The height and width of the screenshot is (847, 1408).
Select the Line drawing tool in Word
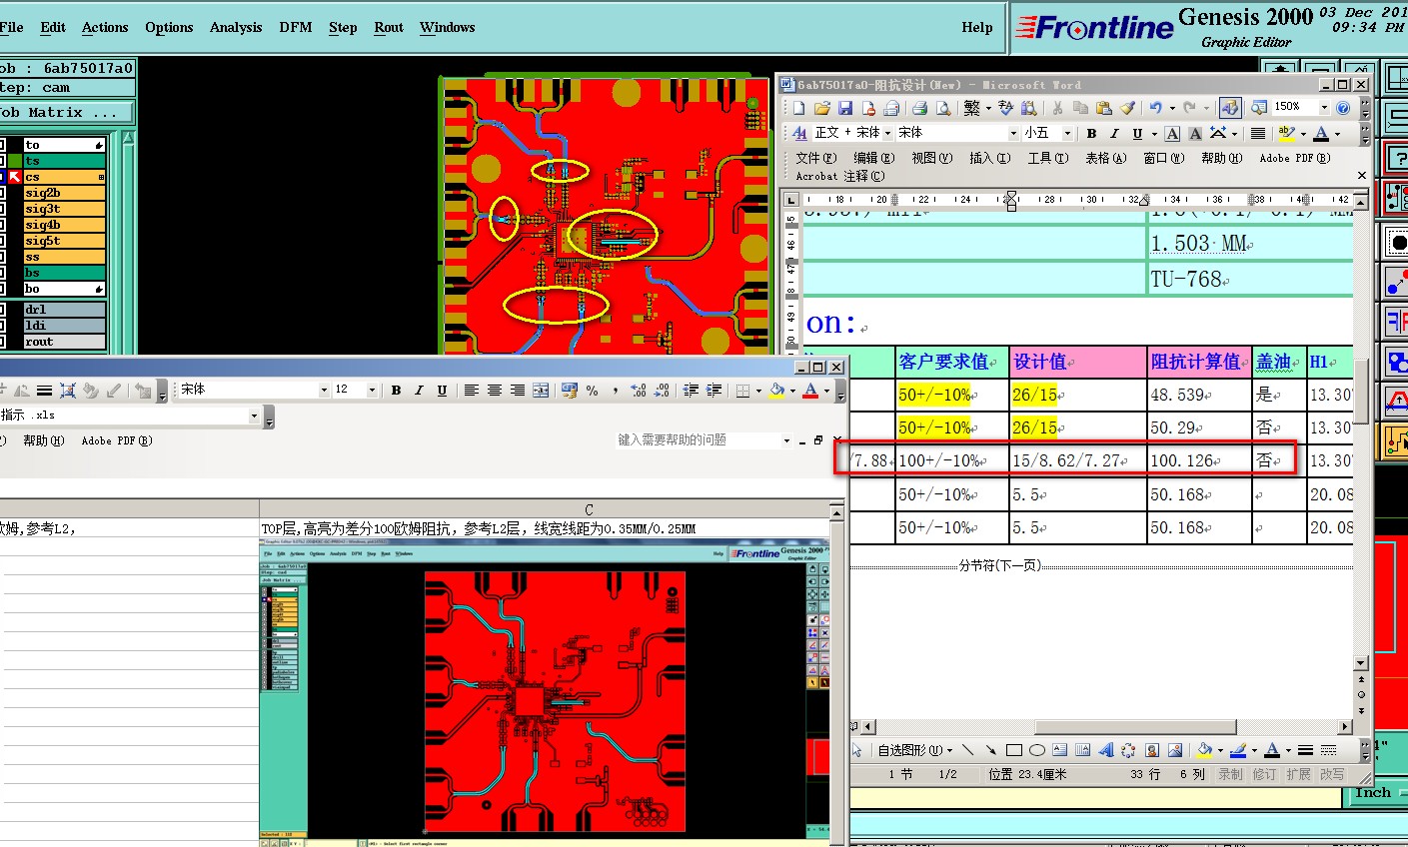(x=967, y=750)
